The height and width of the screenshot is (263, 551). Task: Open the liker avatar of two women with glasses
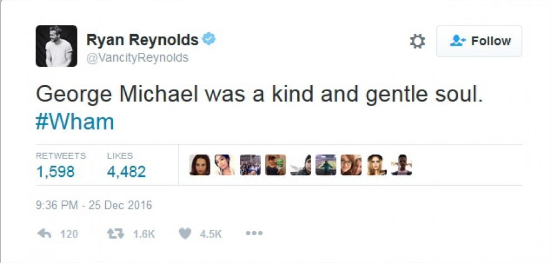pos(351,165)
